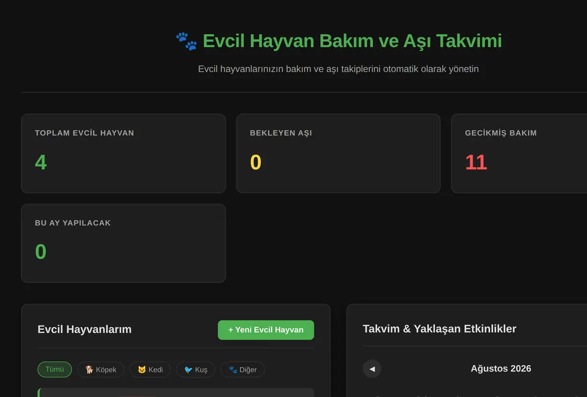
Task: Click the Evcil Hayvanlarım heading
Action: [85, 329]
